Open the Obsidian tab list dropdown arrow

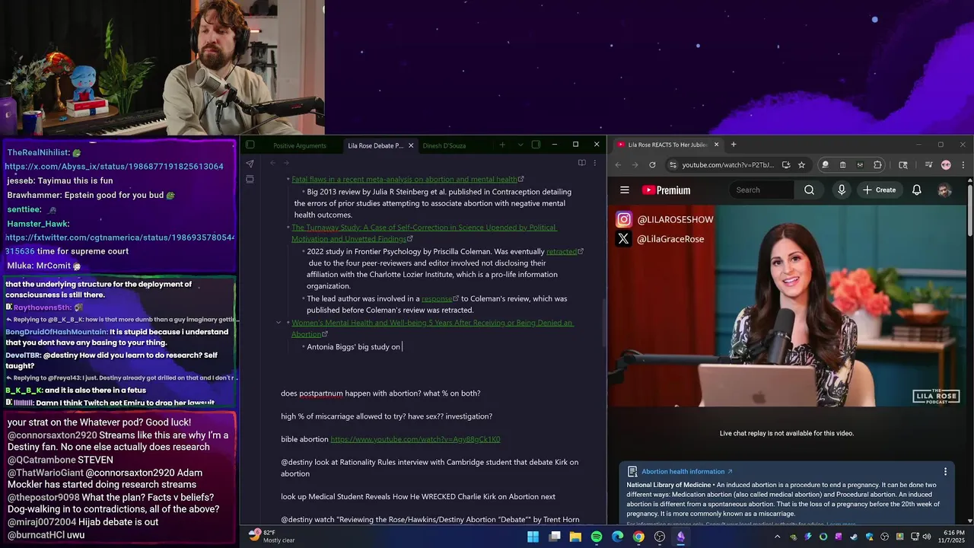point(520,145)
